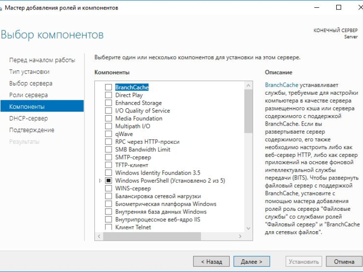This screenshot has height=272, width=363.
Task: Select the qWave list item text
Action: (124, 134)
